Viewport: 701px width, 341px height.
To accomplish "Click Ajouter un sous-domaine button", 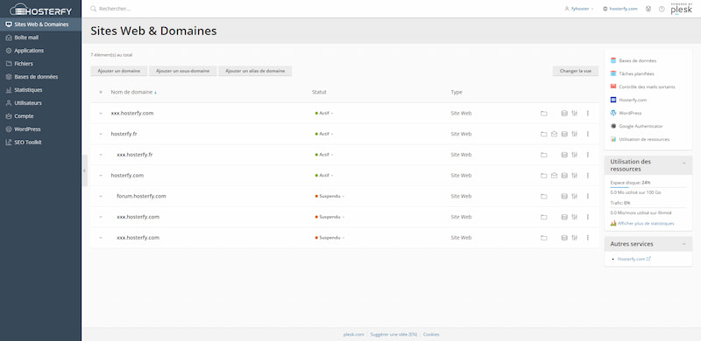I will click(183, 71).
